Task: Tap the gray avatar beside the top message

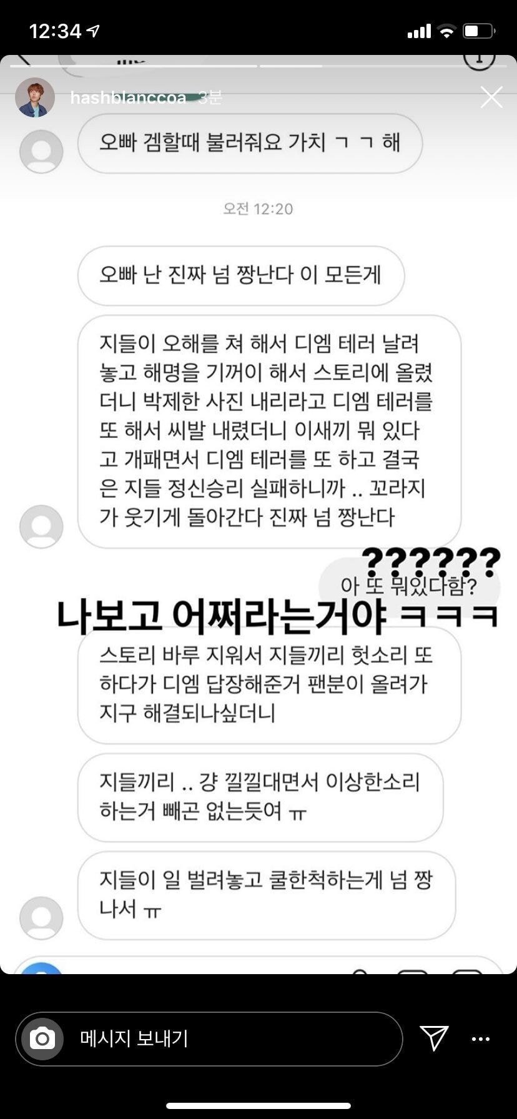Action: click(x=41, y=151)
